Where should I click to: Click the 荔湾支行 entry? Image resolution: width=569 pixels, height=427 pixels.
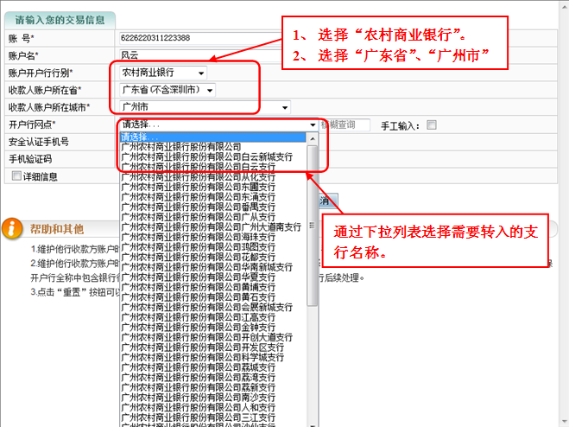click(x=213, y=377)
